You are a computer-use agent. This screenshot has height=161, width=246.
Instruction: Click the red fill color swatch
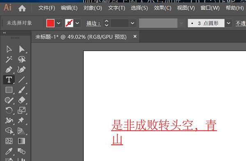pos(51,23)
